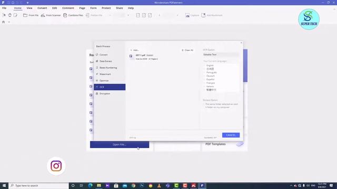
Task: Open Task View in taskbar
Action: pyautogui.click(x=82, y=185)
